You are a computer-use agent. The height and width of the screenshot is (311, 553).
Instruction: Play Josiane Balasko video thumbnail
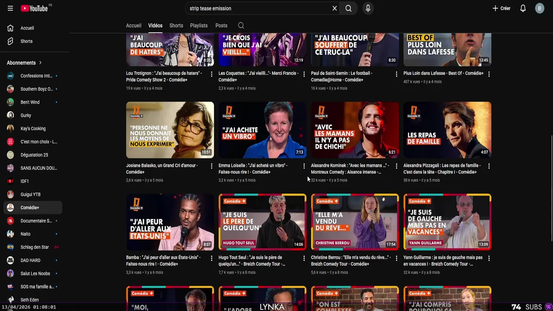(170, 130)
